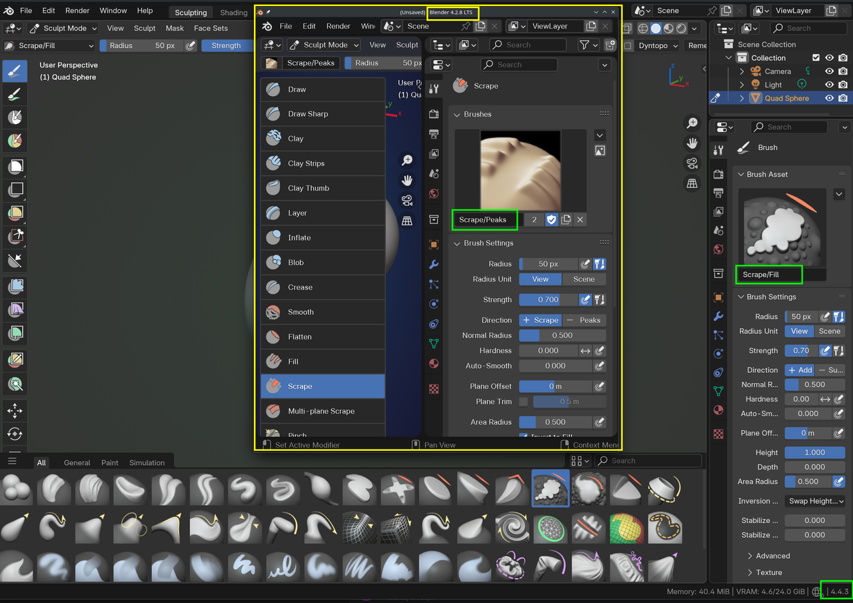Enable the Plane Trim checkbox
This screenshot has width=853, height=603.
coord(523,402)
